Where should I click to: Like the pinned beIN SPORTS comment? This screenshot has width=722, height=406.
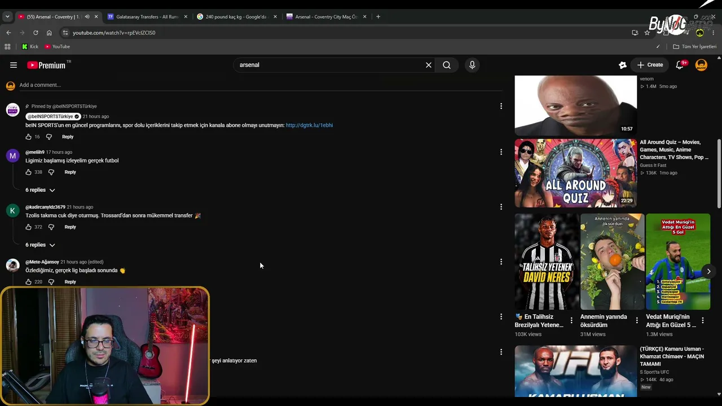[x=29, y=137]
